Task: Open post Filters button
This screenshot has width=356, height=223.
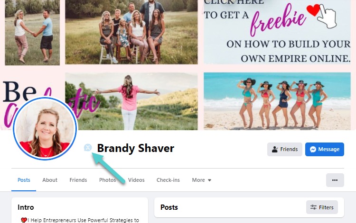Action: pyautogui.click(x=322, y=207)
